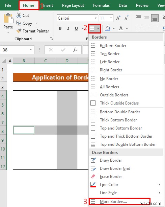This screenshot has height=207, width=165.
Task: Expand the Line Style submenu
Action: (126, 193)
